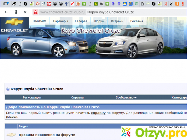Click the Chevrolet logo in header
Screen dimensions: 187x140
click(14, 25)
